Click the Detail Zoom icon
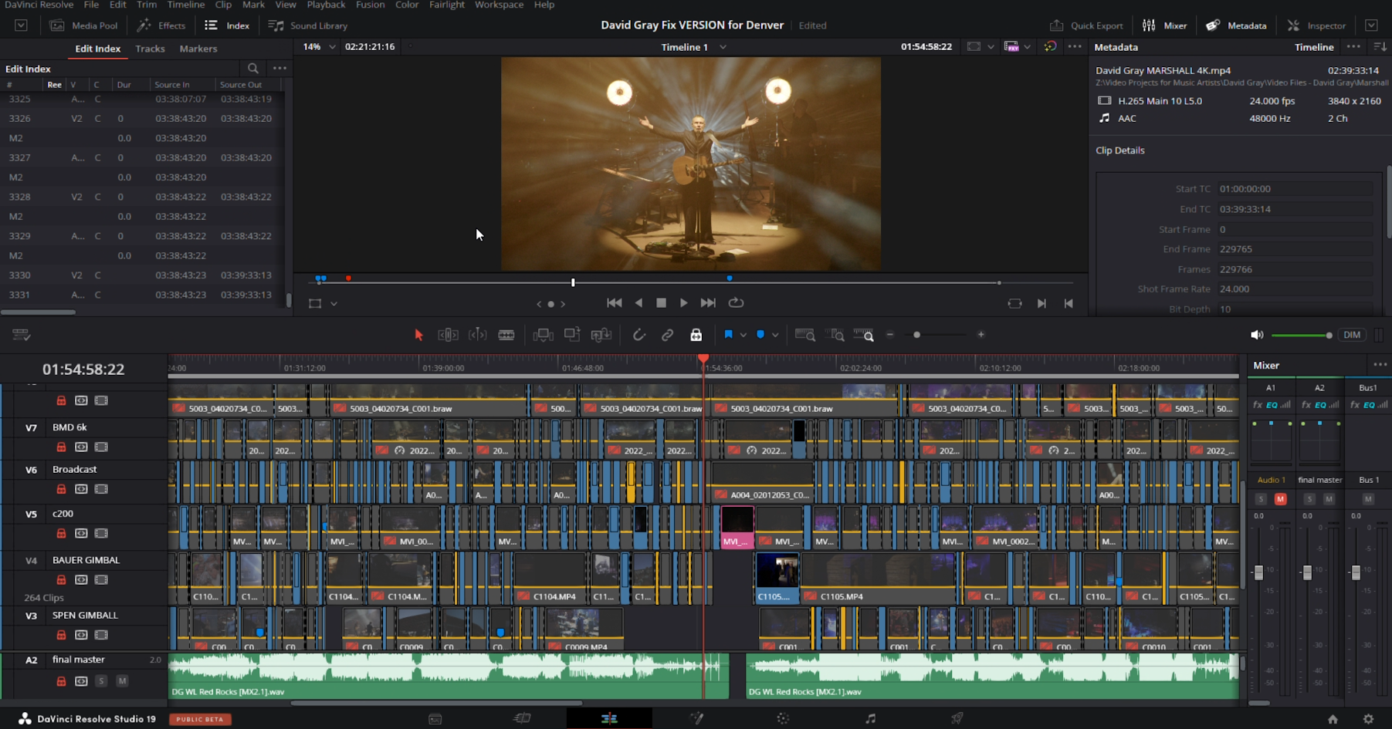This screenshot has width=1392, height=729. point(835,335)
